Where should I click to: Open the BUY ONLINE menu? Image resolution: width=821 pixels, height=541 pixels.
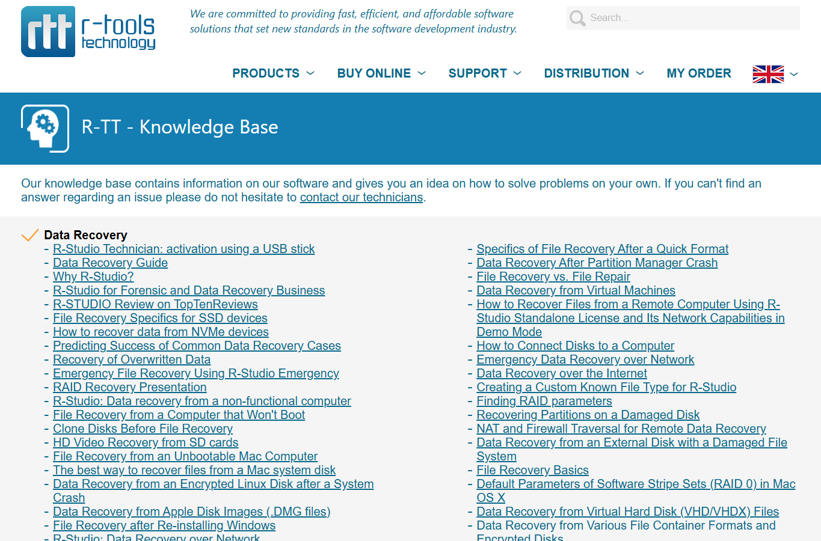pyautogui.click(x=374, y=73)
